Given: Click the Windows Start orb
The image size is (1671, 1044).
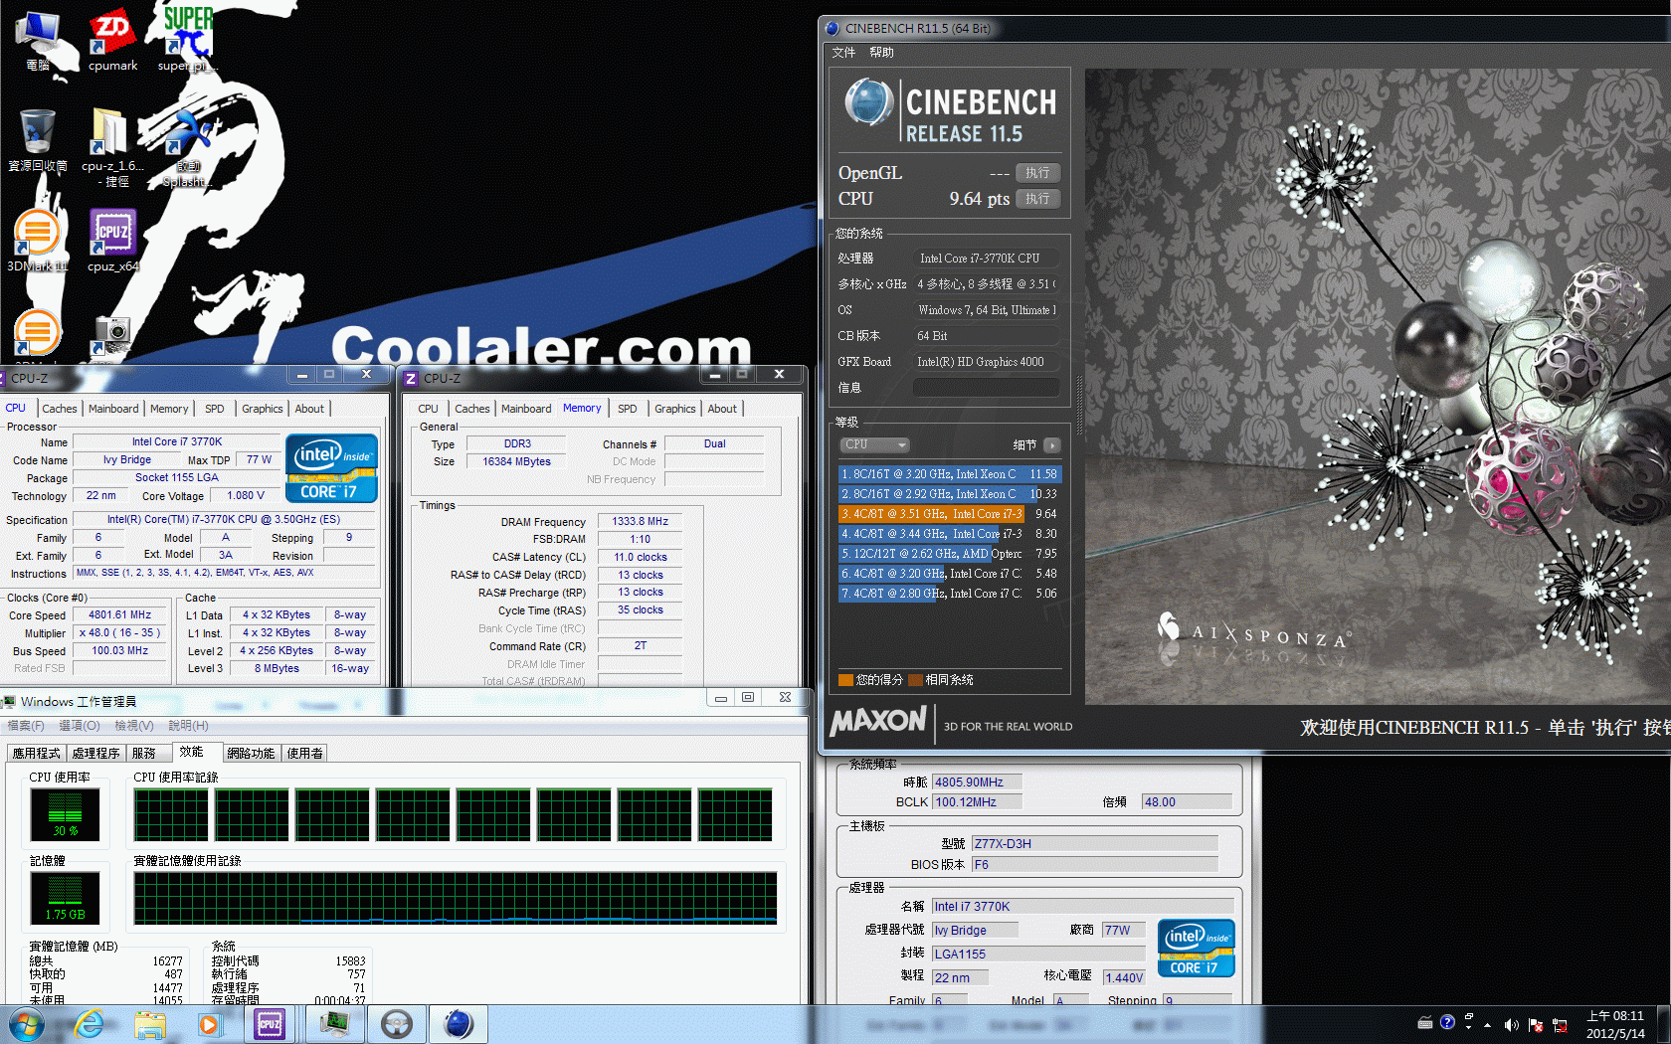Looking at the screenshot, I should pyautogui.click(x=27, y=1024).
